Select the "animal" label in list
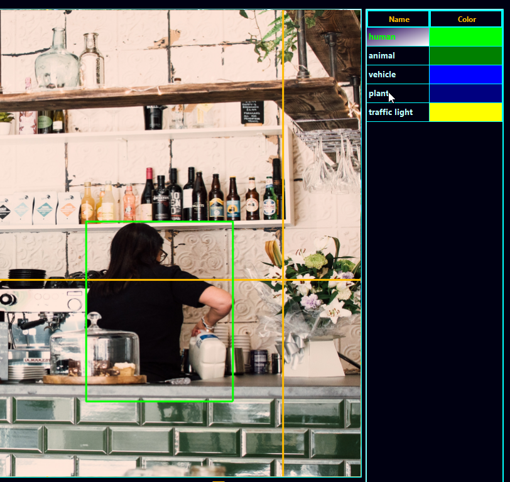The width and height of the screenshot is (510, 482). click(x=398, y=56)
